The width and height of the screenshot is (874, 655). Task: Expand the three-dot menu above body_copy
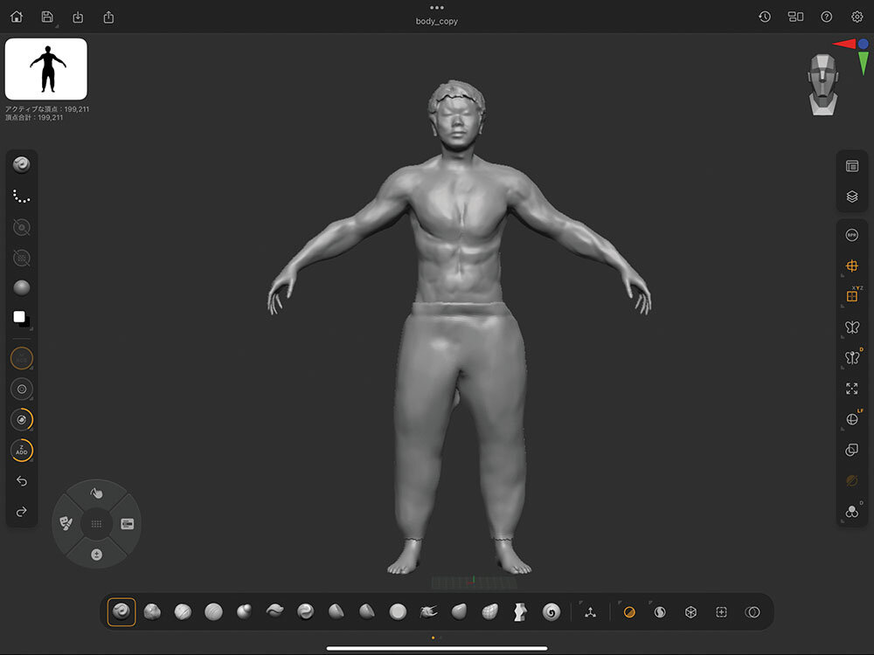coord(437,8)
